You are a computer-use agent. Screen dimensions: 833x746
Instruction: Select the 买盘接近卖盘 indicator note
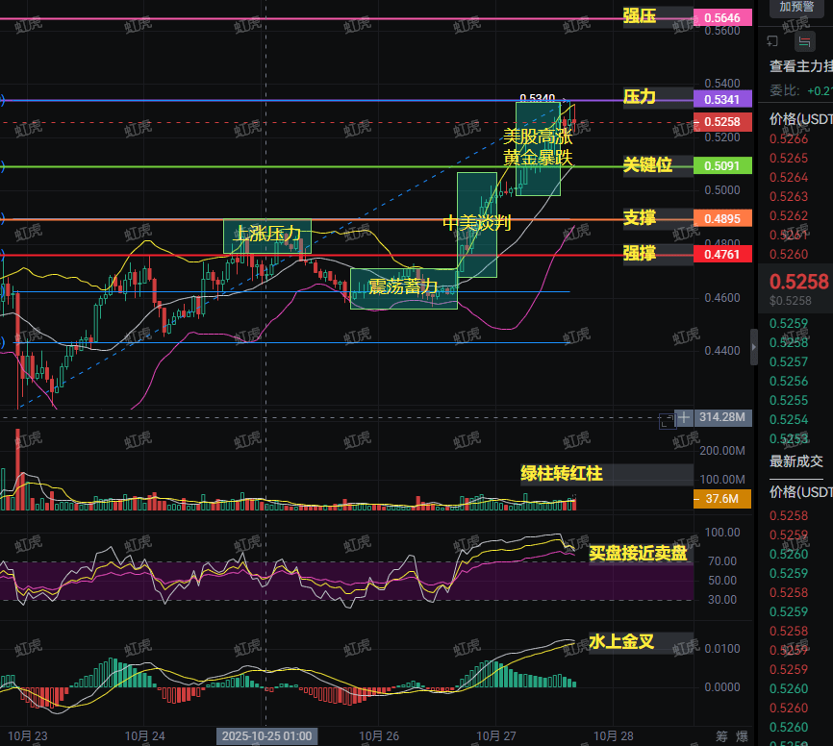638,554
